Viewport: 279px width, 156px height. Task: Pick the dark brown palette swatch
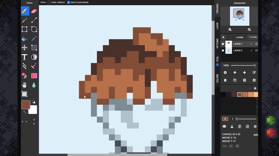point(234,94)
